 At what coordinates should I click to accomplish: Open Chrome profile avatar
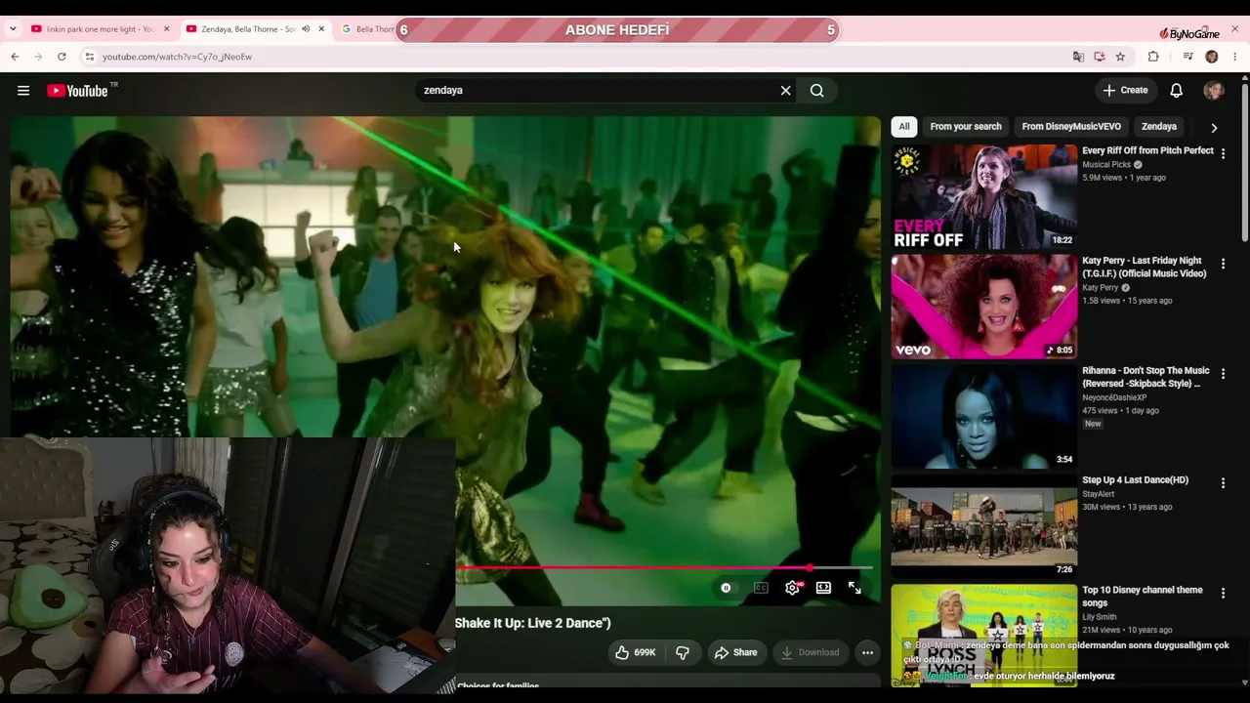(1212, 57)
